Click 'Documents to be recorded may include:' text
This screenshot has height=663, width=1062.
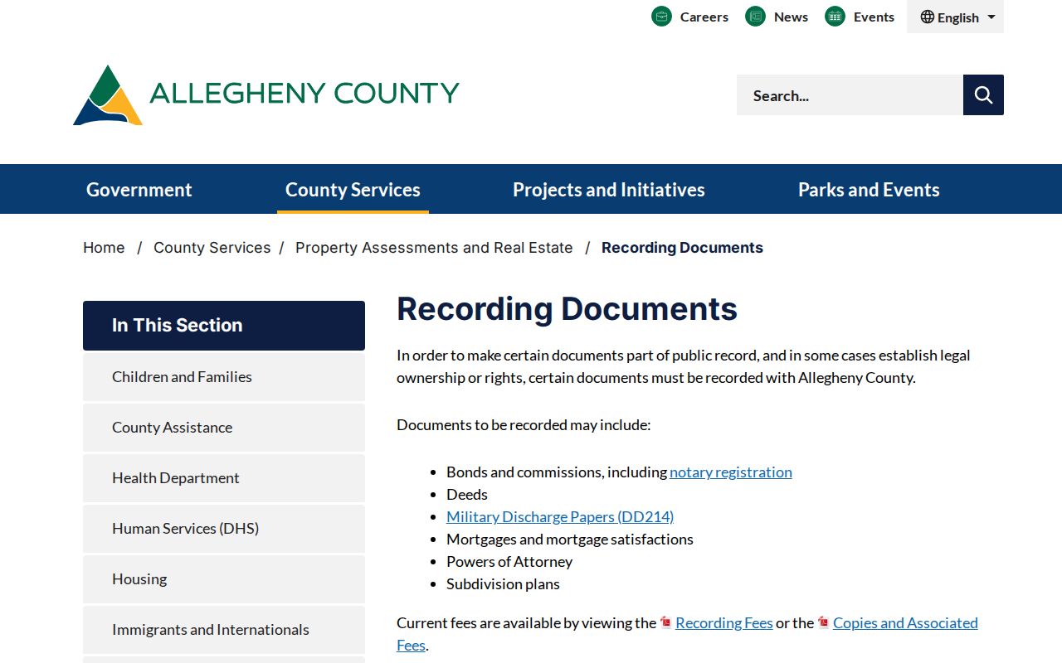point(524,424)
